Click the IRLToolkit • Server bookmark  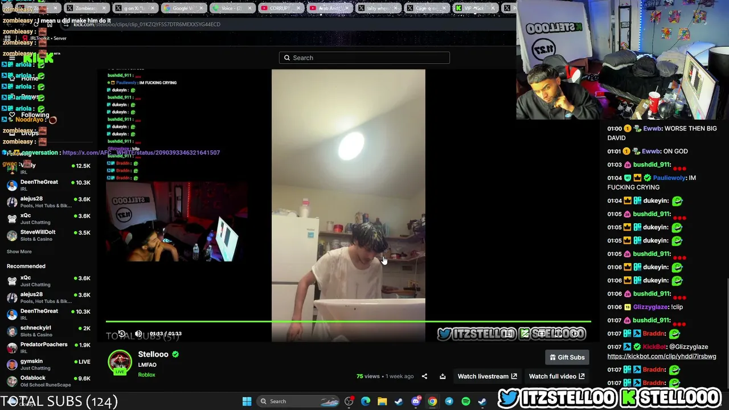(46, 38)
